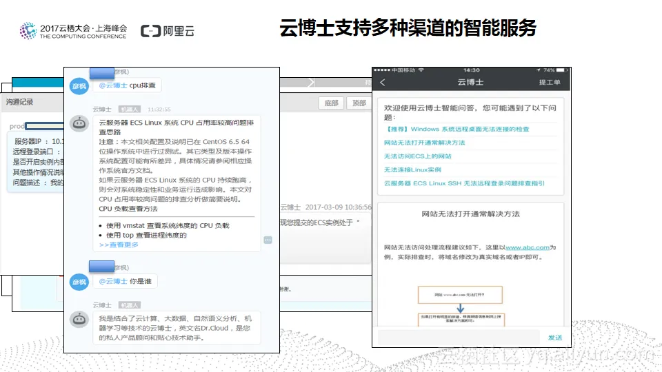Screen dimensions: 662x372
Task: Click the 沟通记录 header in the background window
Action: (x=19, y=102)
